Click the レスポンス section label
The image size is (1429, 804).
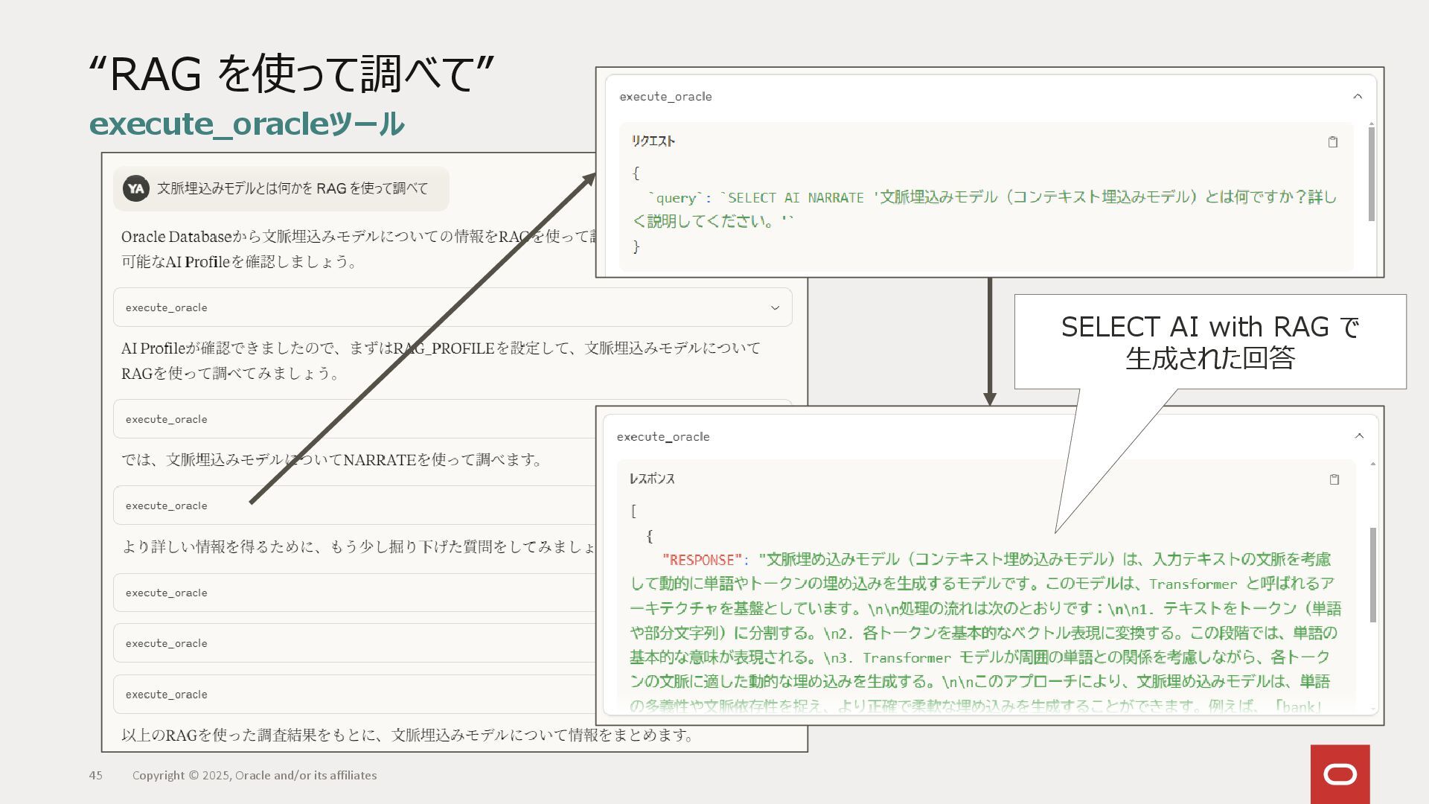click(652, 479)
